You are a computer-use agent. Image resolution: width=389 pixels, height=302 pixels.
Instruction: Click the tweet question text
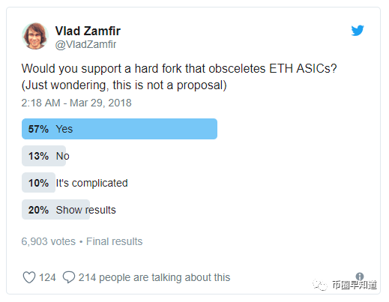(179, 68)
